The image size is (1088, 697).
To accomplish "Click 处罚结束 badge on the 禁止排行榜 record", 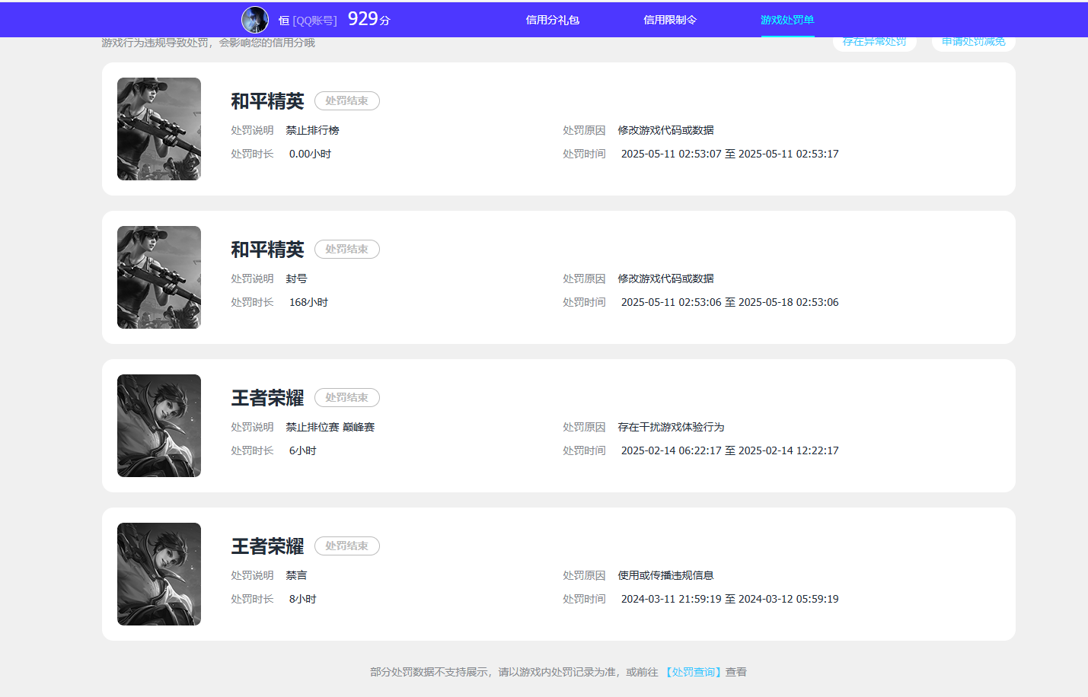I will [x=346, y=101].
